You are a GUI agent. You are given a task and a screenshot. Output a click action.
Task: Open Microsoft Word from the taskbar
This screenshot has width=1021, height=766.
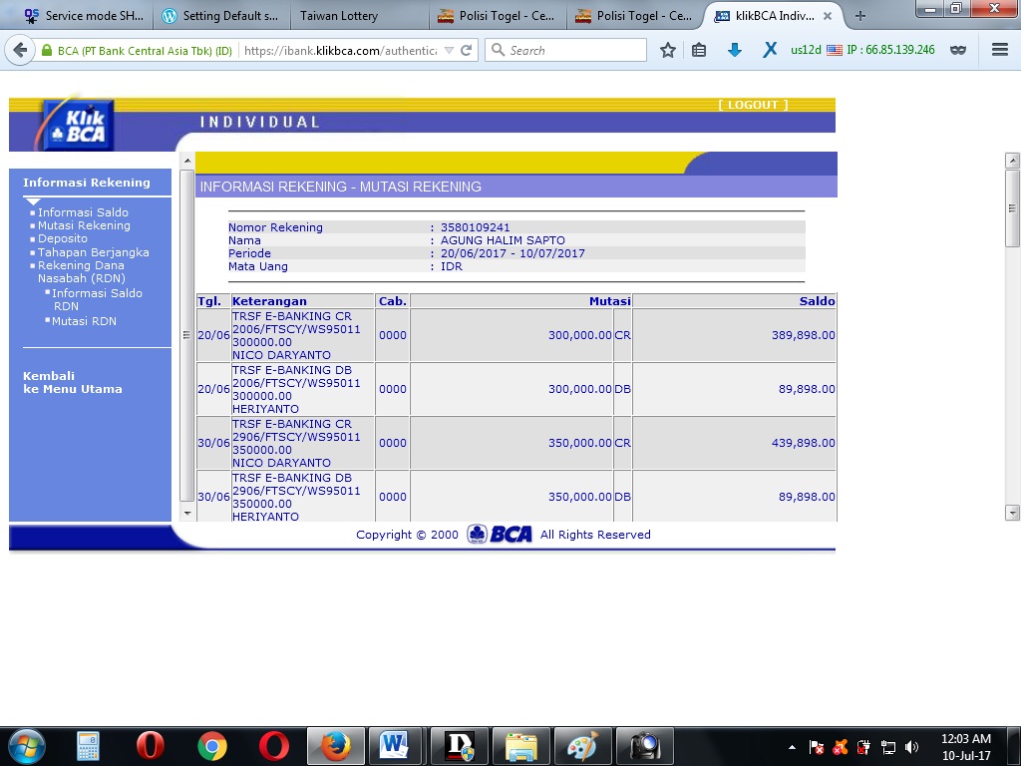tap(394, 745)
